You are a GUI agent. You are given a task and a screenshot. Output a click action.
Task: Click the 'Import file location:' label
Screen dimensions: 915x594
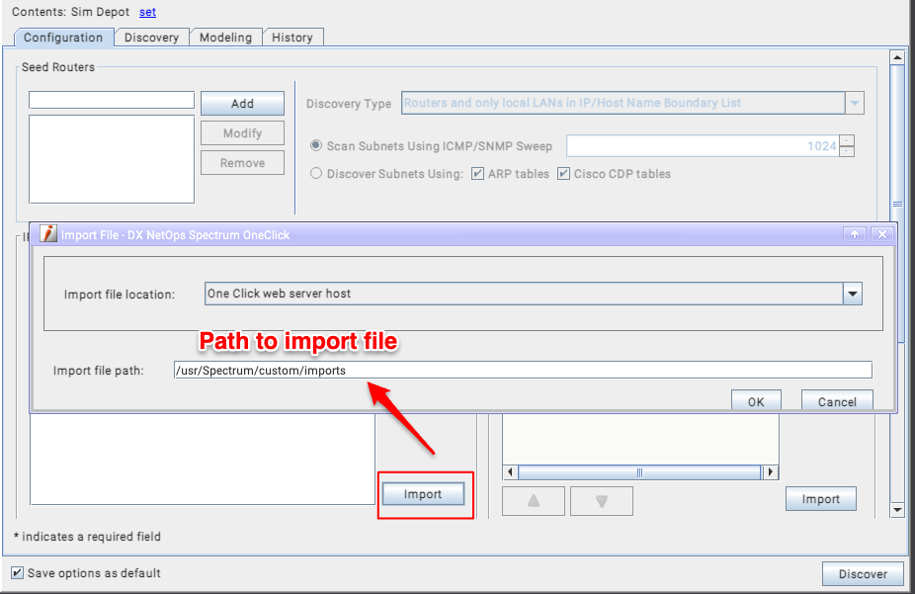point(120,295)
